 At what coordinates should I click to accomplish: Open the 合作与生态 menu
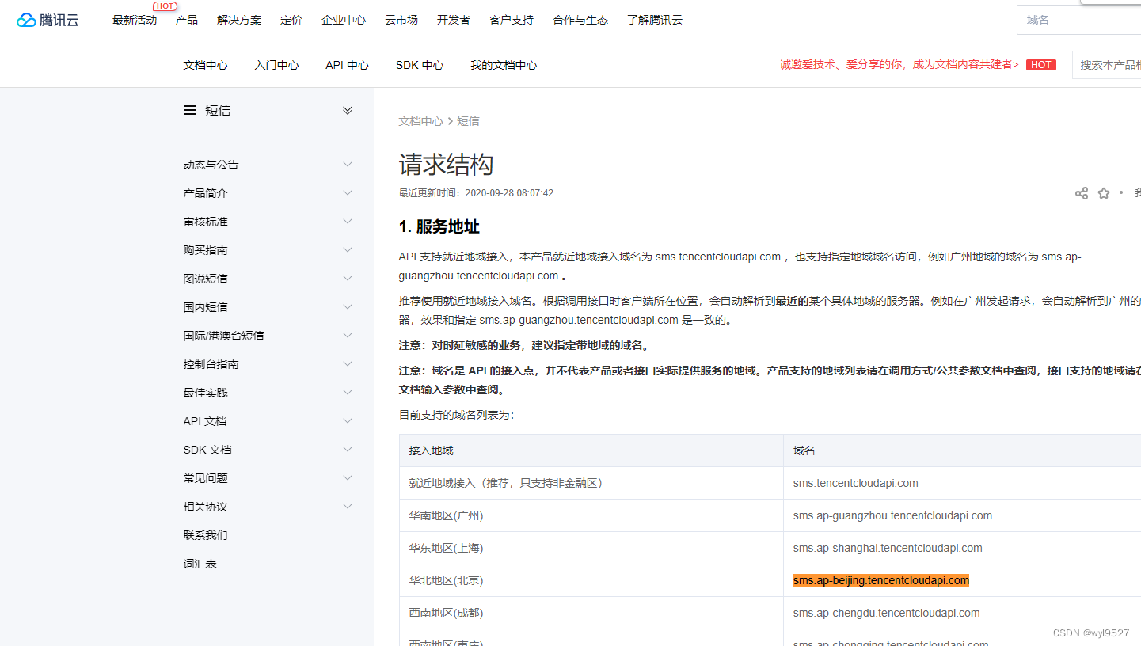pyautogui.click(x=580, y=20)
